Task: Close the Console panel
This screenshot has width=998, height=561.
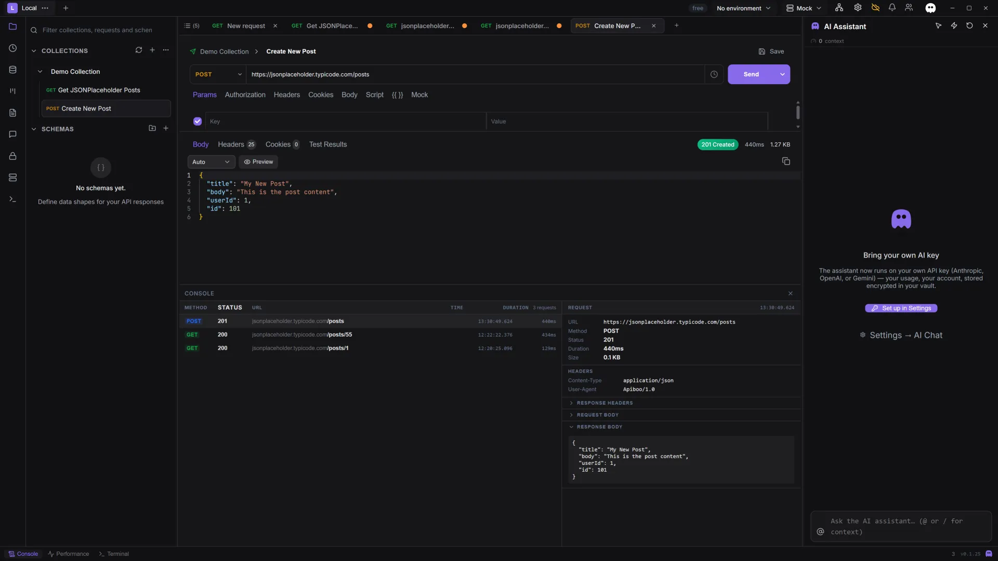Action: point(791,293)
